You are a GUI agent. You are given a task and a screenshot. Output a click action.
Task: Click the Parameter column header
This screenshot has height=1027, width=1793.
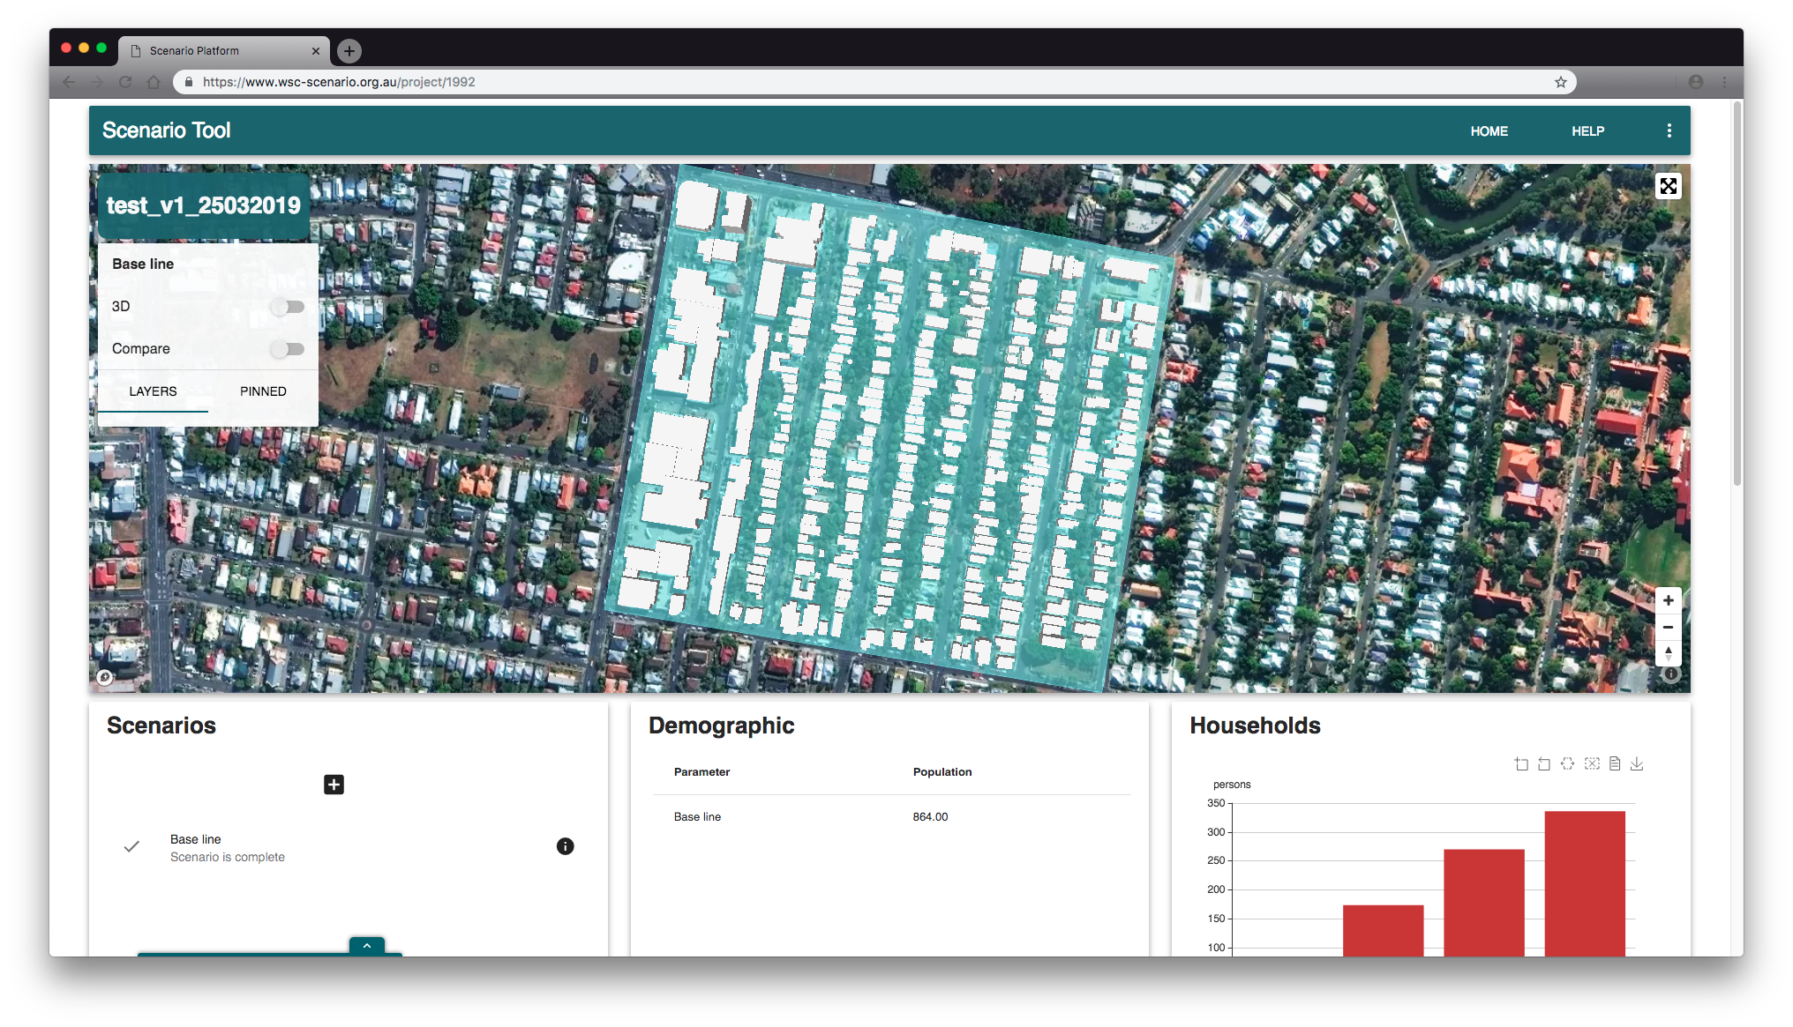701,772
